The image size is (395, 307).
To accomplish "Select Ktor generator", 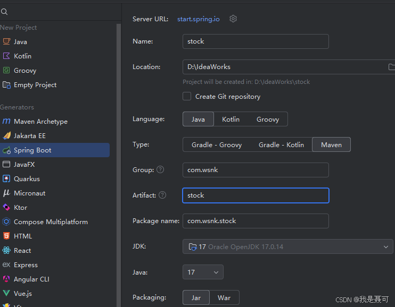I will coord(55,207).
